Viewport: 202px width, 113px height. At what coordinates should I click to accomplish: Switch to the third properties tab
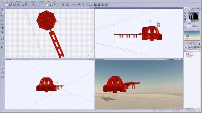pyautogui.click(x=198, y=8)
